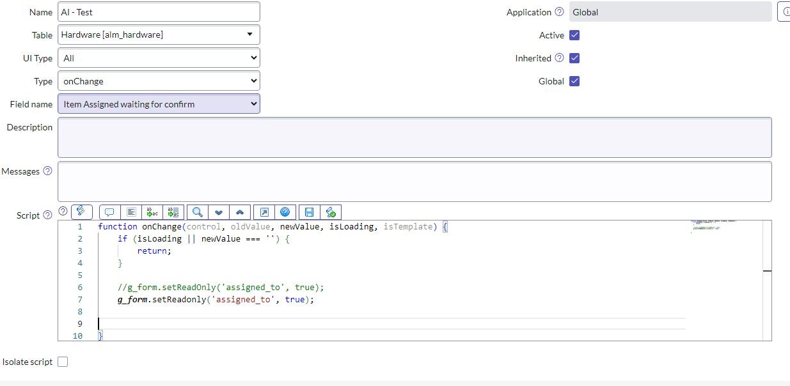Click the commented setReadOnly line
790x386 pixels.
tap(221, 288)
